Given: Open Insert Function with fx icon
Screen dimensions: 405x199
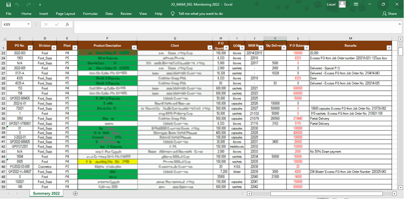Looking at the screenshot, I should 67,25.
